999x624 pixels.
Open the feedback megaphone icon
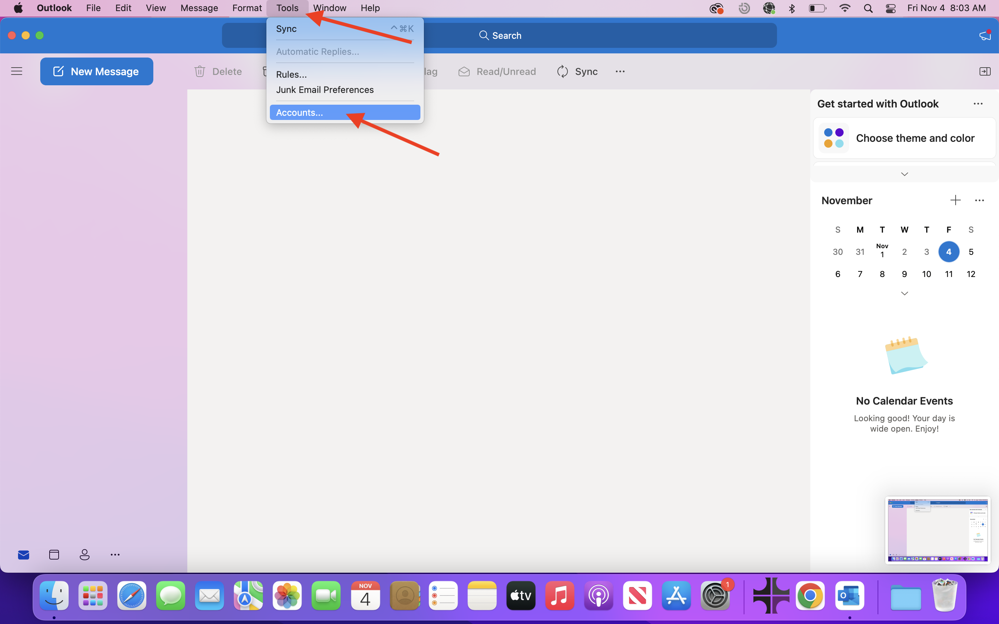985,35
